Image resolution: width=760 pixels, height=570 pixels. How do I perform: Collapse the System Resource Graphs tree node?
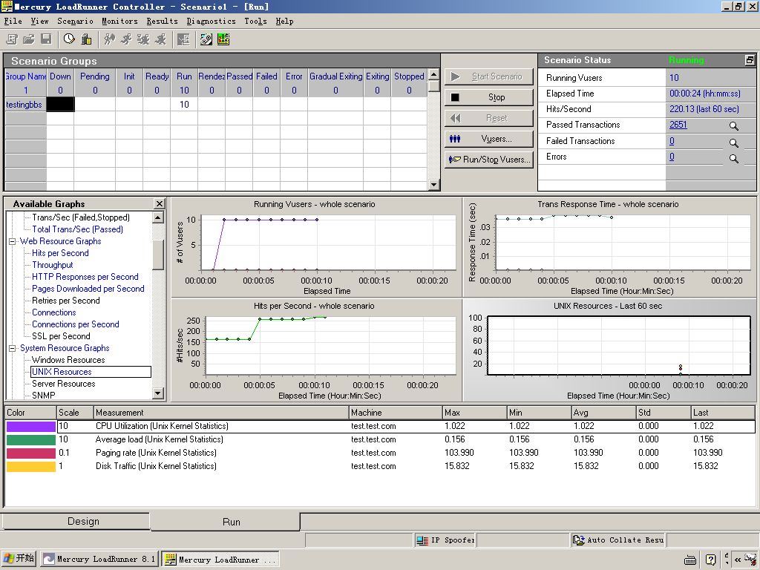tap(13, 348)
